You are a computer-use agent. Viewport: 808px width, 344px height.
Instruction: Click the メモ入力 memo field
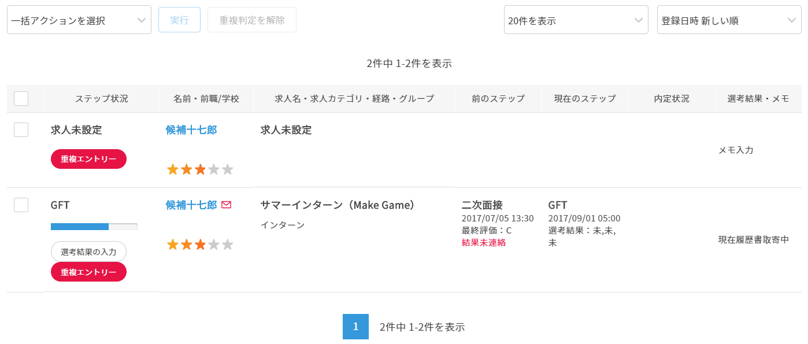pyautogui.click(x=736, y=150)
